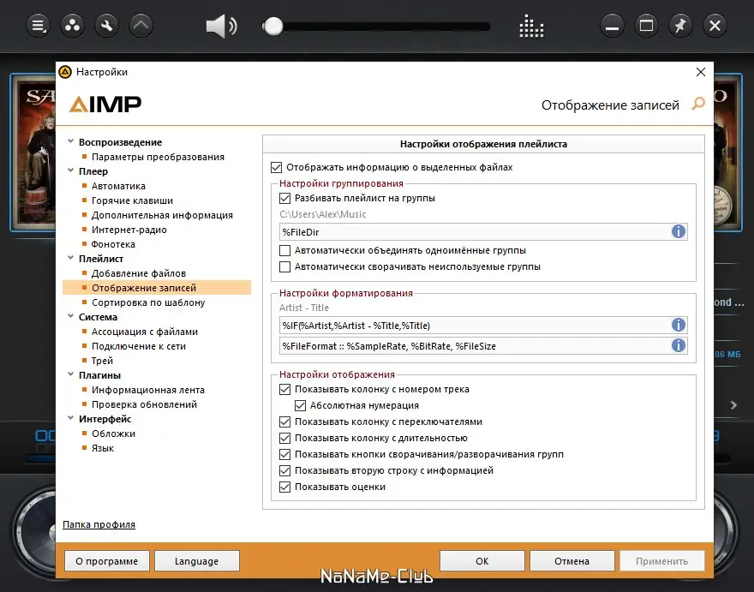Click right arrow chevron in player window
This screenshot has height=592, width=754.
tap(733, 405)
